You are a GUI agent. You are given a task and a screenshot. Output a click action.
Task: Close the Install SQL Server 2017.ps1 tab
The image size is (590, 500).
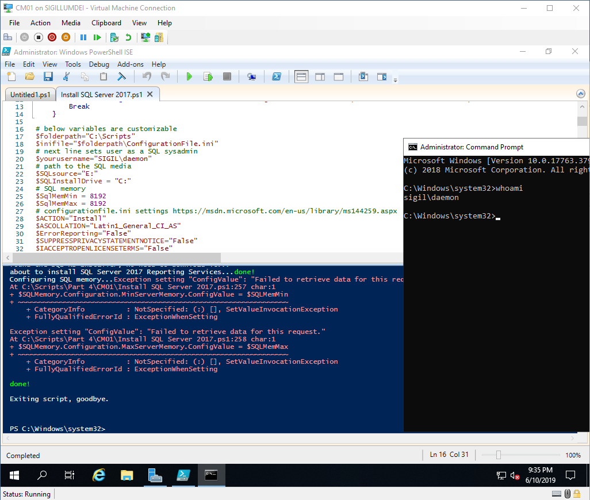pyautogui.click(x=150, y=94)
